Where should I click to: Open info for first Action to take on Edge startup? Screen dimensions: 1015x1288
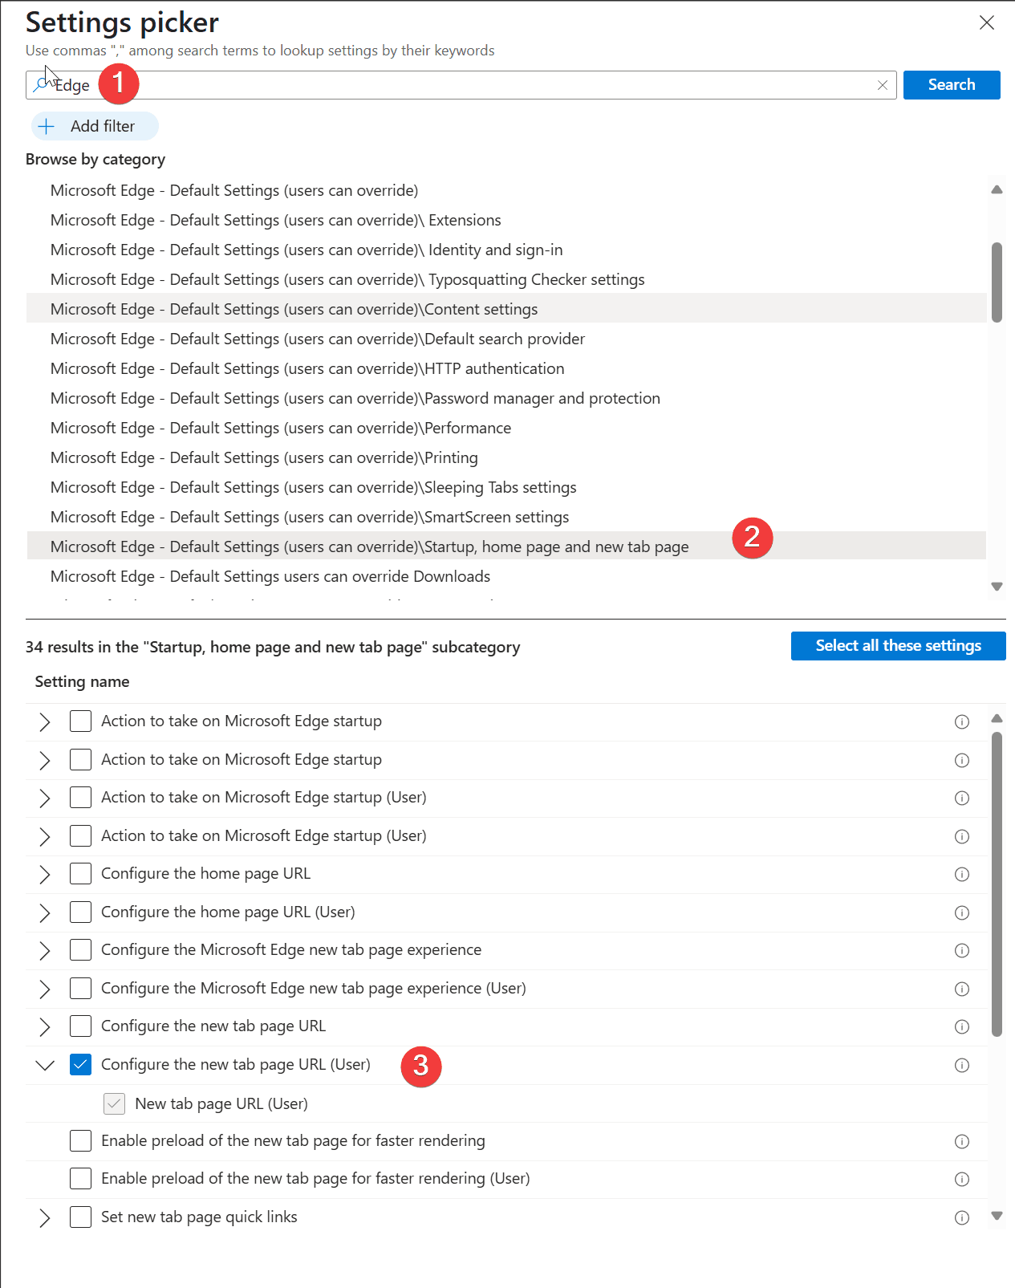tap(961, 722)
